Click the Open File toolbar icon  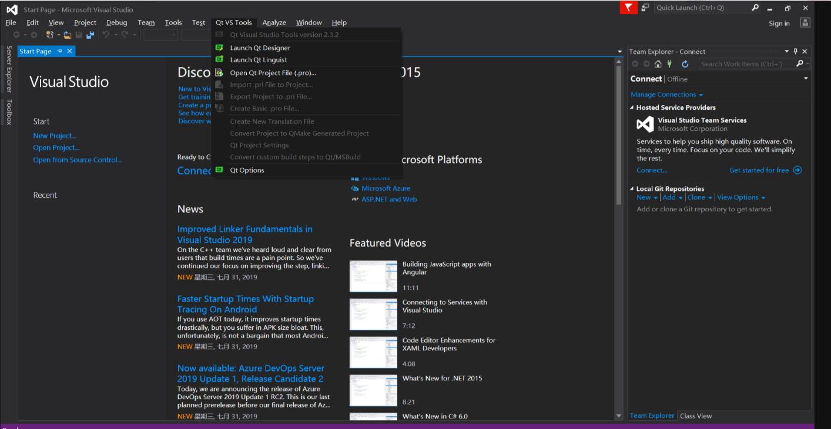pos(68,35)
